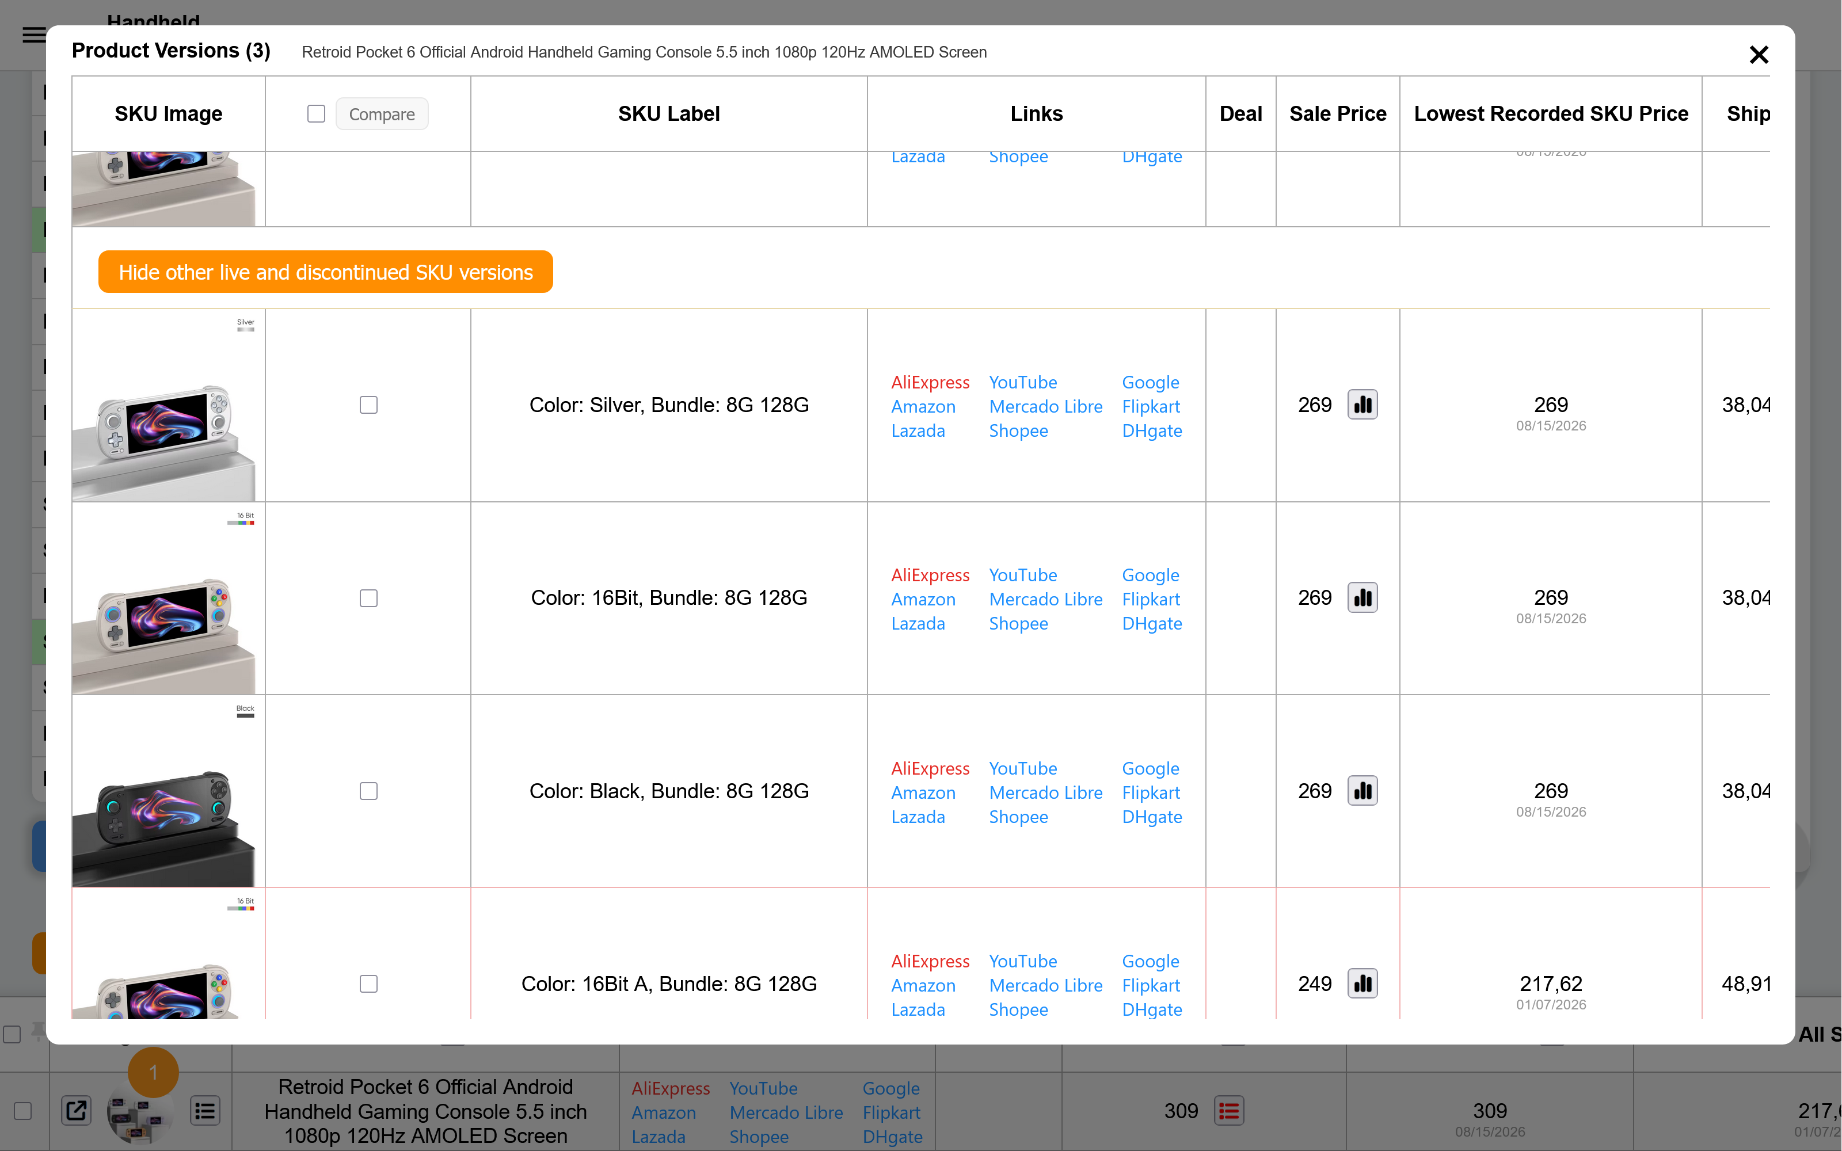
Task: Open price history chart for Black SKU
Action: [x=1363, y=791]
